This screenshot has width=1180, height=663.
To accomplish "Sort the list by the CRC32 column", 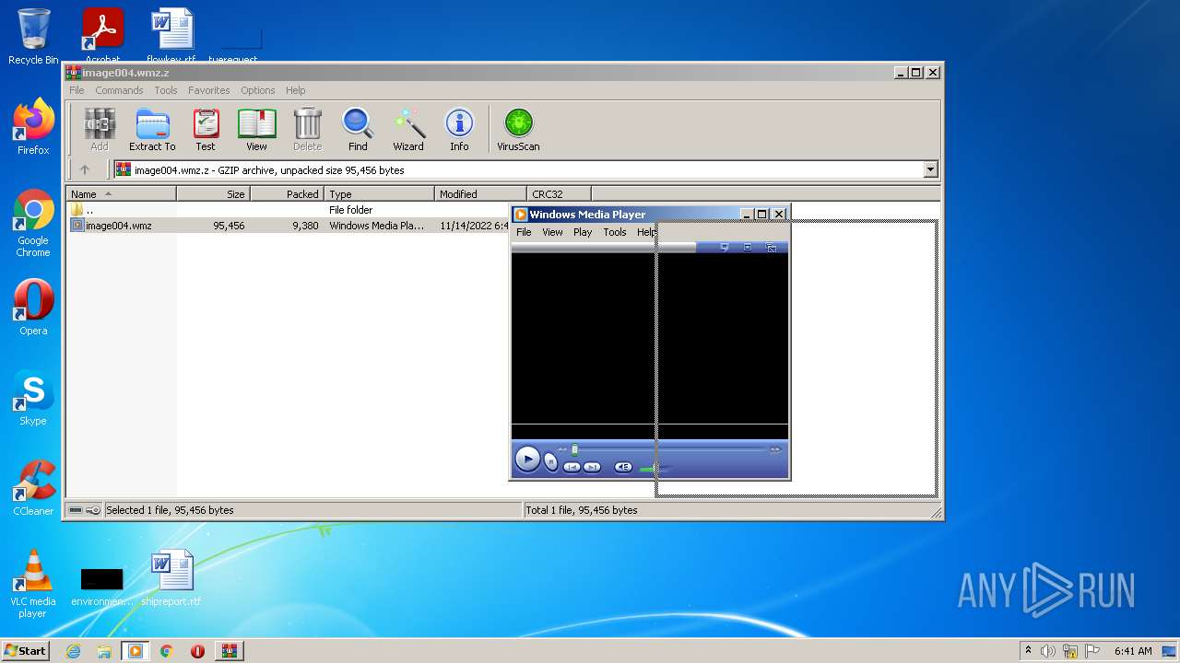I will pos(559,194).
